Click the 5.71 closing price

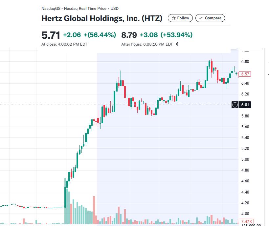(51, 35)
